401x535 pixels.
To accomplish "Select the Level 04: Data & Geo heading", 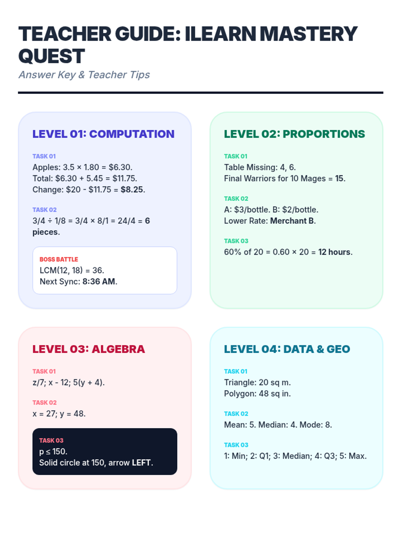I will point(287,349).
